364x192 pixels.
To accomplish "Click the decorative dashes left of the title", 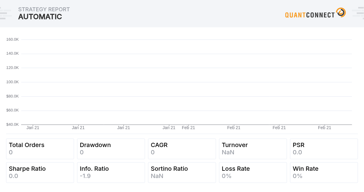I will click(6, 14).
